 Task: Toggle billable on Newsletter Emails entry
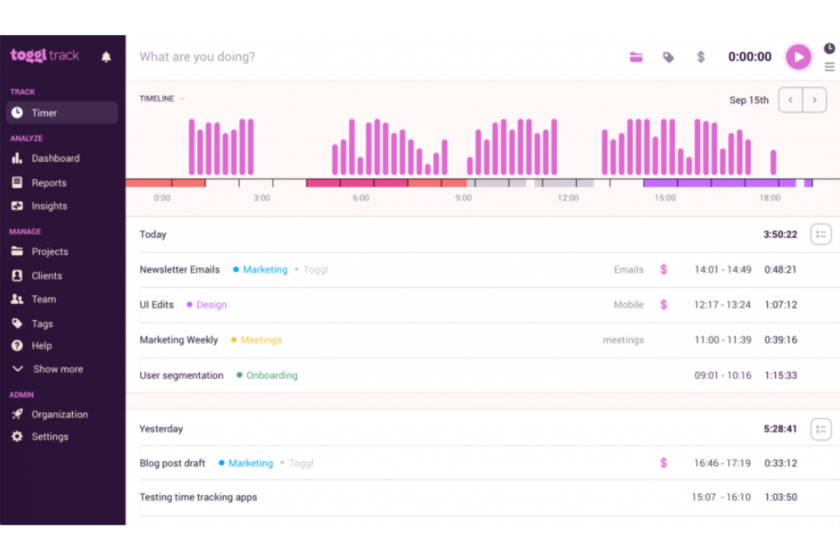click(x=663, y=270)
